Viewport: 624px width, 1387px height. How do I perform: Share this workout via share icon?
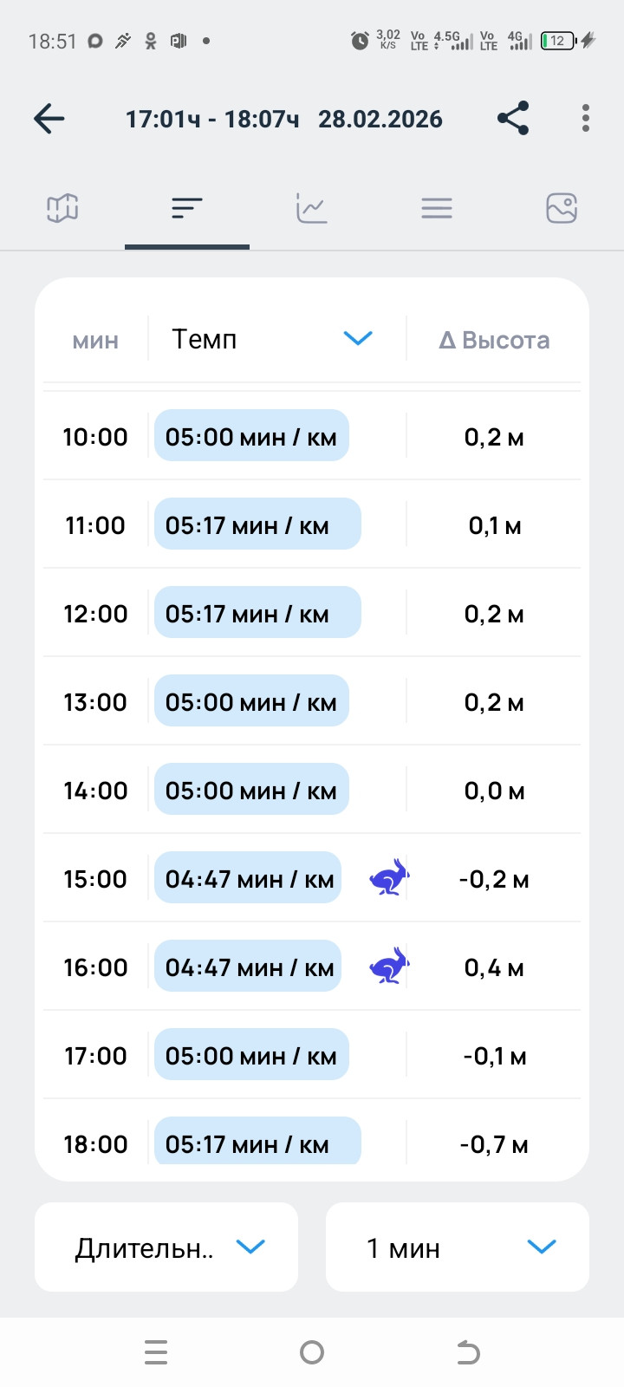point(513,118)
